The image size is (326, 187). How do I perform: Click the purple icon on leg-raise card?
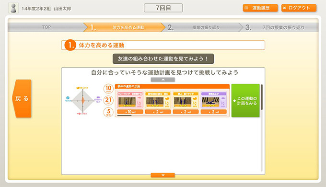222,98
